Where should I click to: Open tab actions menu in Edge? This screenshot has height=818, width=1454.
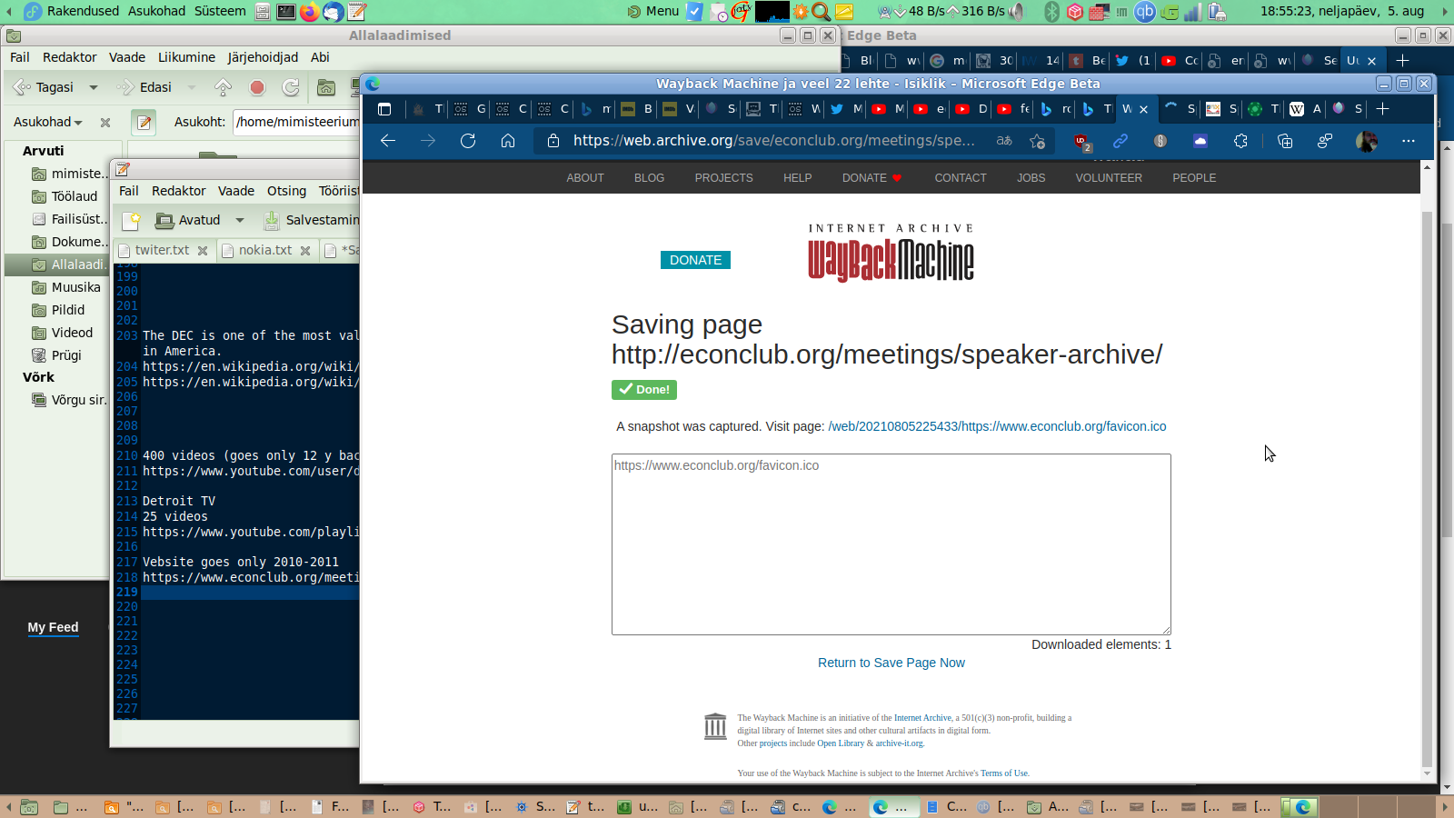384,109
